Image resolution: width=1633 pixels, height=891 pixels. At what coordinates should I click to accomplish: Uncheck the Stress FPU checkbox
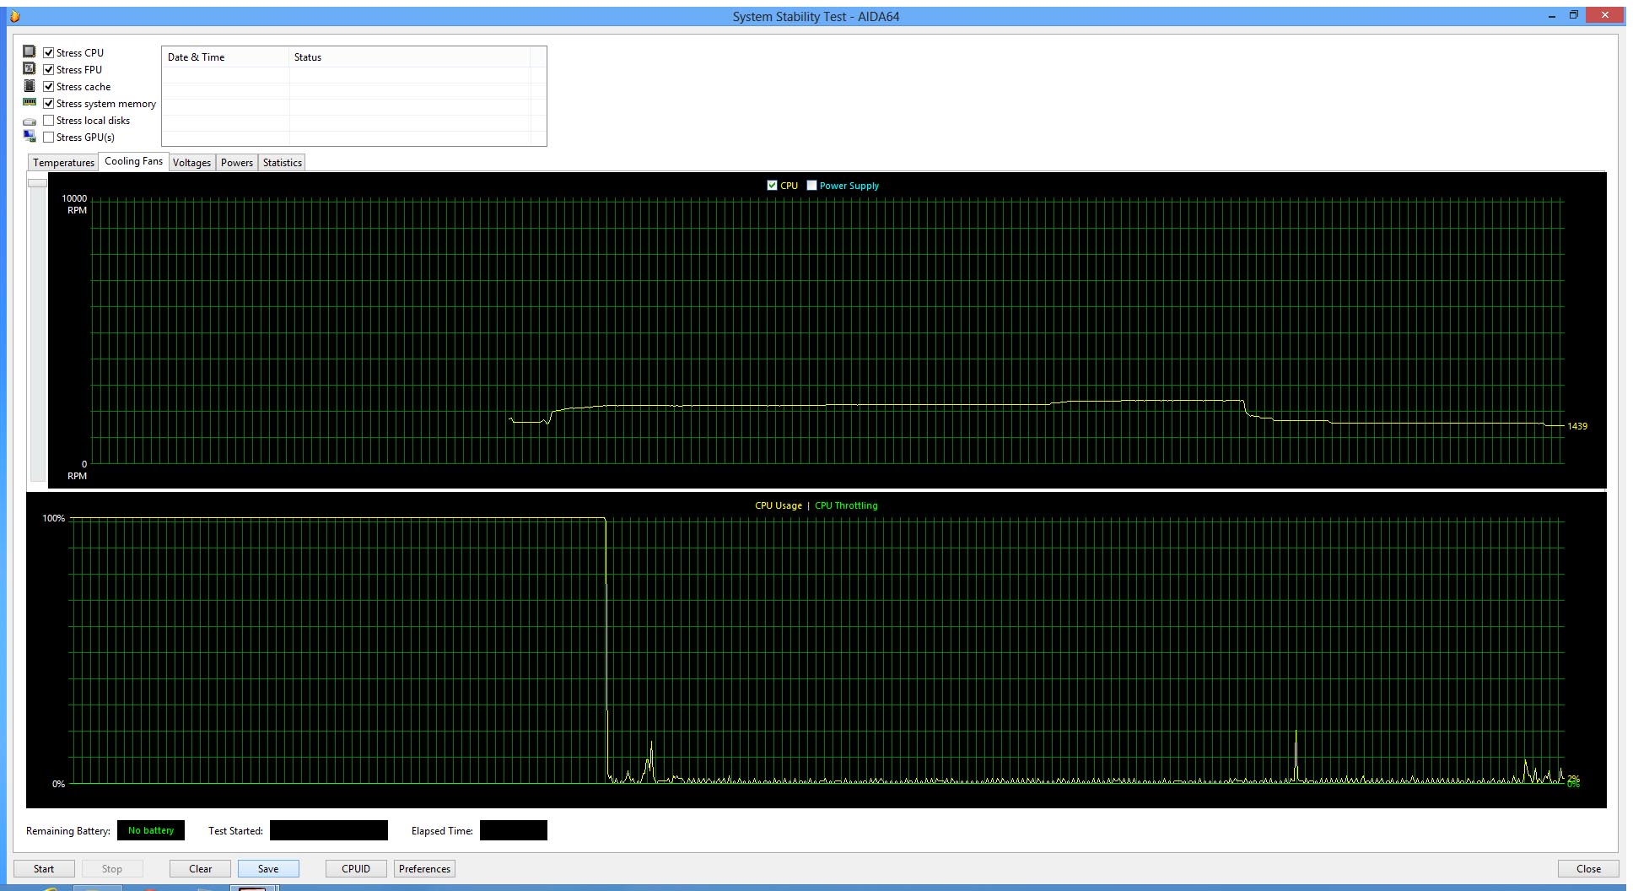coord(49,69)
